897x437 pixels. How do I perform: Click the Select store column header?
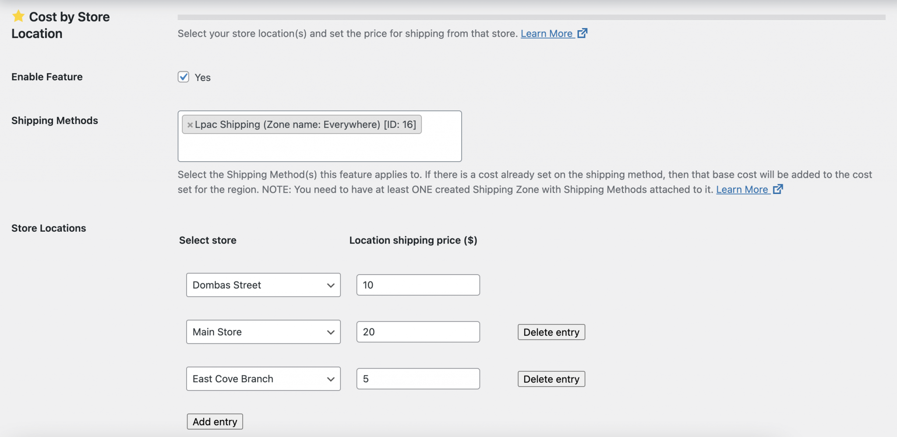(208, 240)
